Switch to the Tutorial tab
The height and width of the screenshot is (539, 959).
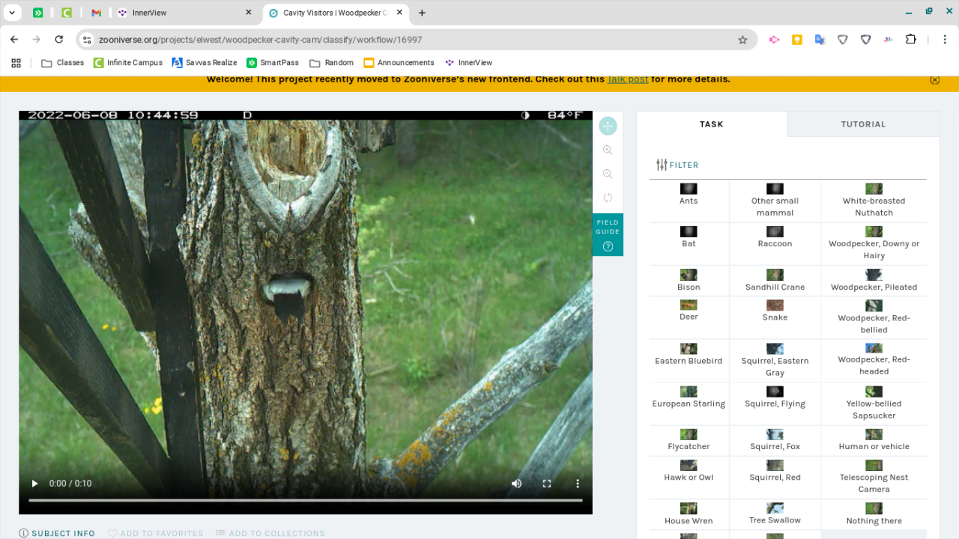(863, 124)
